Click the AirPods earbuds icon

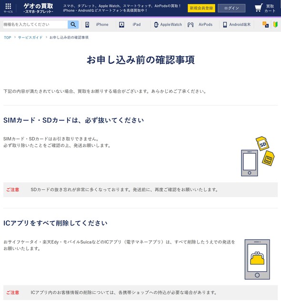(x=191, y=25)
